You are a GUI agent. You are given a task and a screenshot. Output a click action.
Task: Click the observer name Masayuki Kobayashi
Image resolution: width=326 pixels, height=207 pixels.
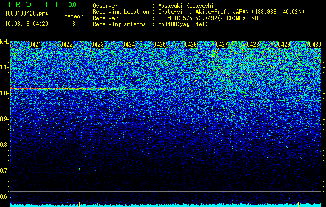pyautogui.click(x=186, y=6)
